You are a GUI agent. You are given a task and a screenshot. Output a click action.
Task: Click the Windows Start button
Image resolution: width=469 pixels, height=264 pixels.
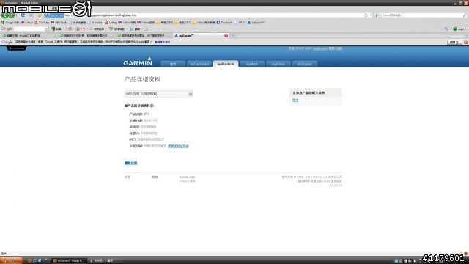11,261
